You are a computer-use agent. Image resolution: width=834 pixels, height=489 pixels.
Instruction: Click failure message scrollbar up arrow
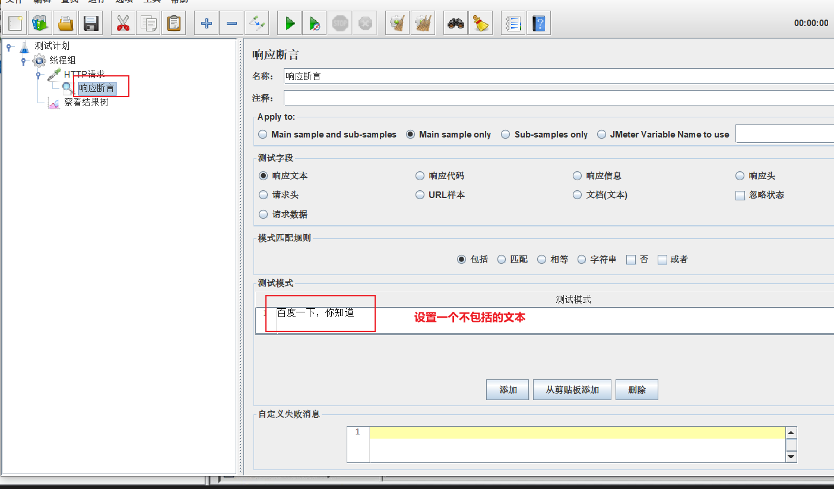click(x=791, y=432)
